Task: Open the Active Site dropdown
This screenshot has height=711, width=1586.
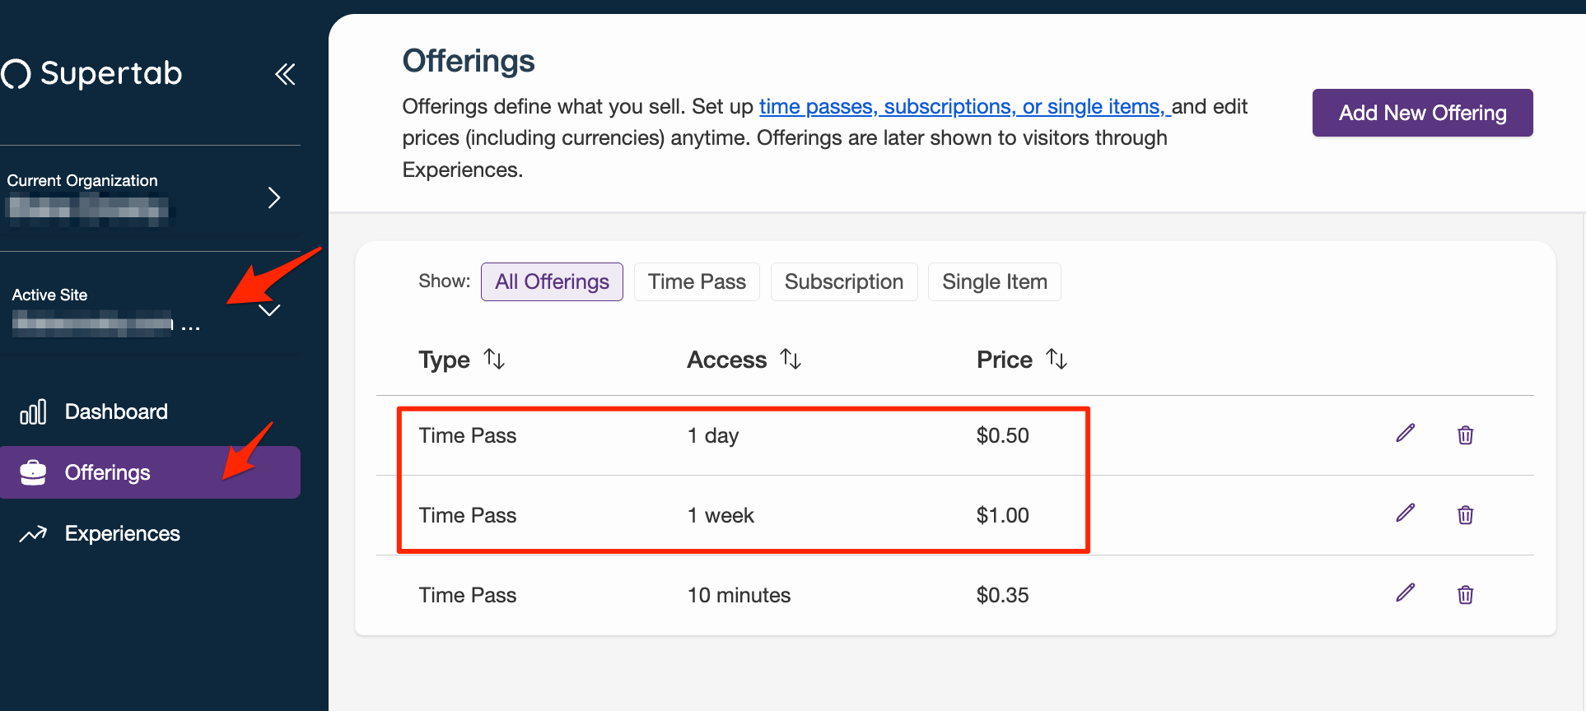Action: tap(269, 310)
